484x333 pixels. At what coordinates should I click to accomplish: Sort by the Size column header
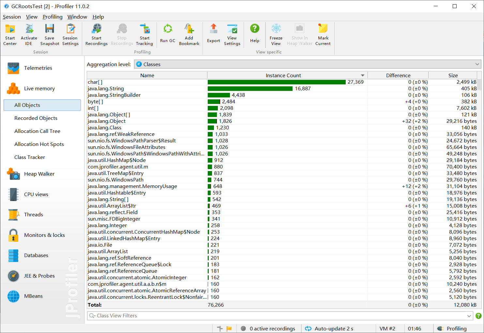pyautogui.click(x=453, y=75)
